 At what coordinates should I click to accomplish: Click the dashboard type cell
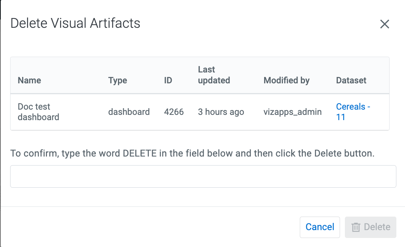click(129, 112)
